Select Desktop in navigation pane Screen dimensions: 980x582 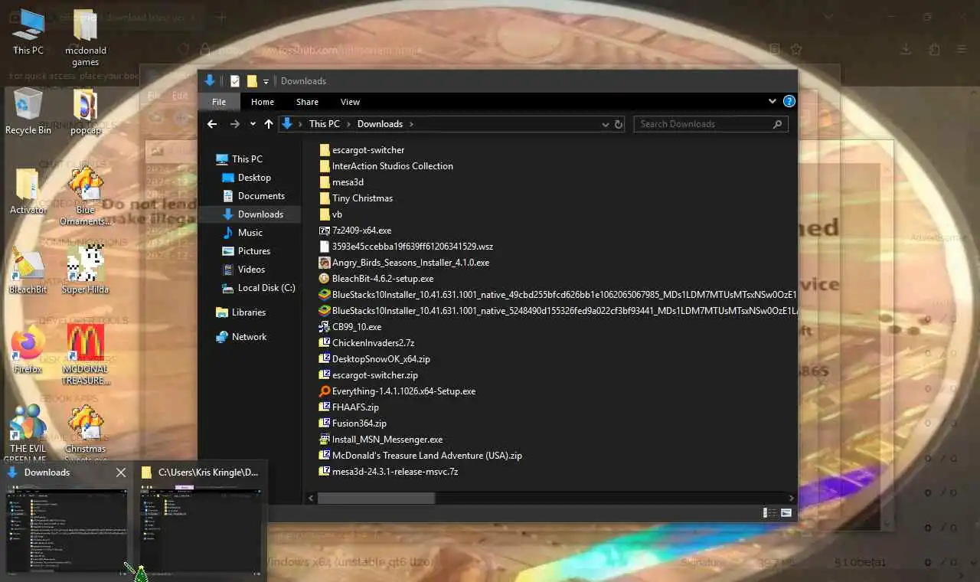tap(246, 178)
